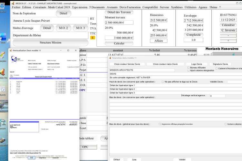Open the Fichier menu
This screenshot has height=161, width=242.
[x=16, y=7]
